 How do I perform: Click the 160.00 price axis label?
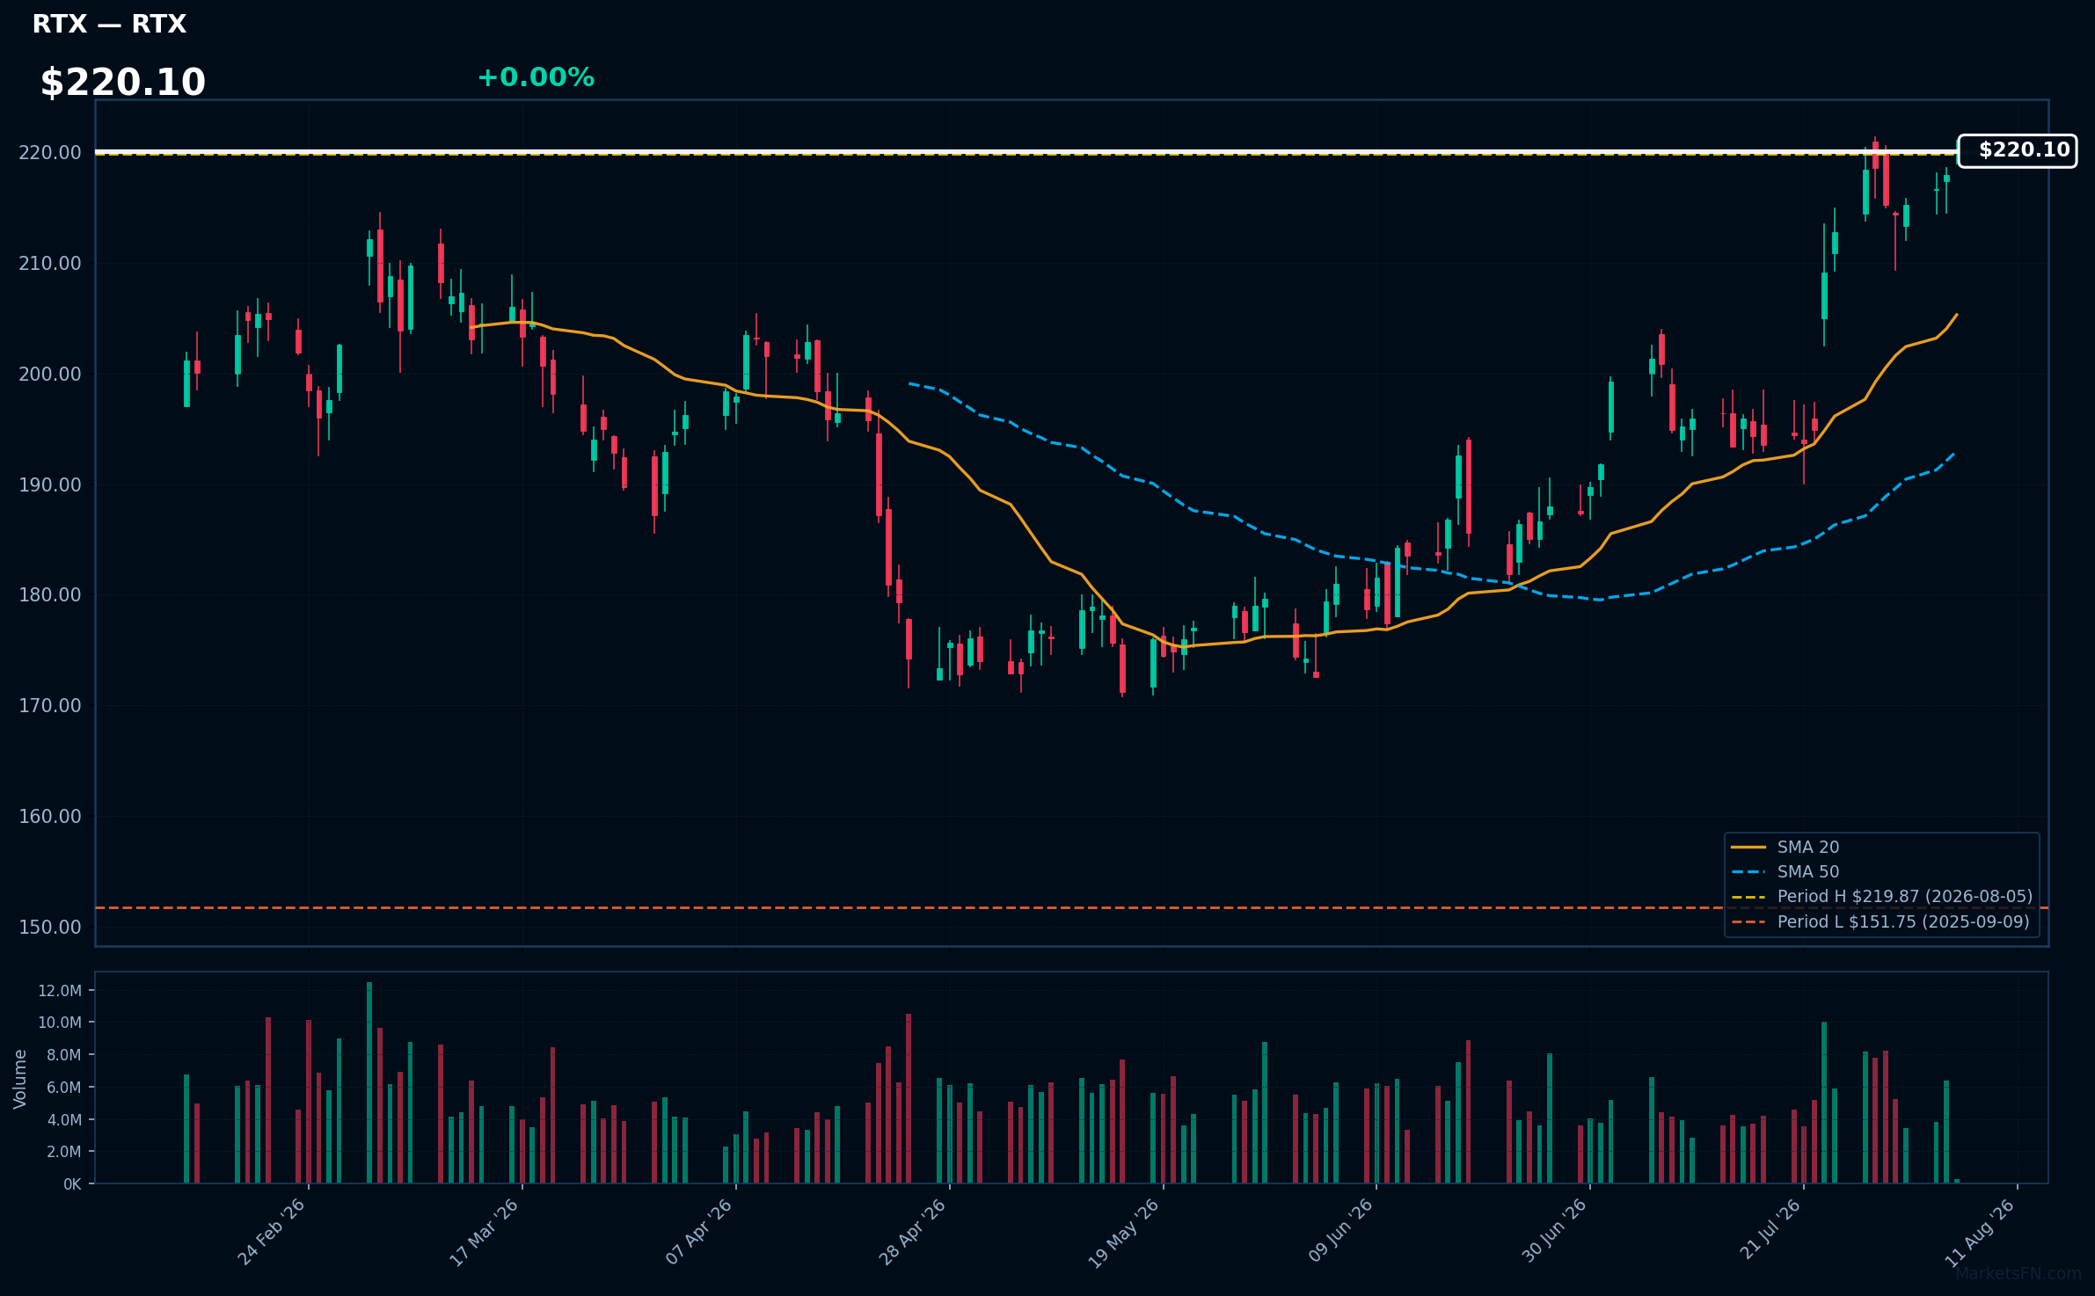click(50, 817)
